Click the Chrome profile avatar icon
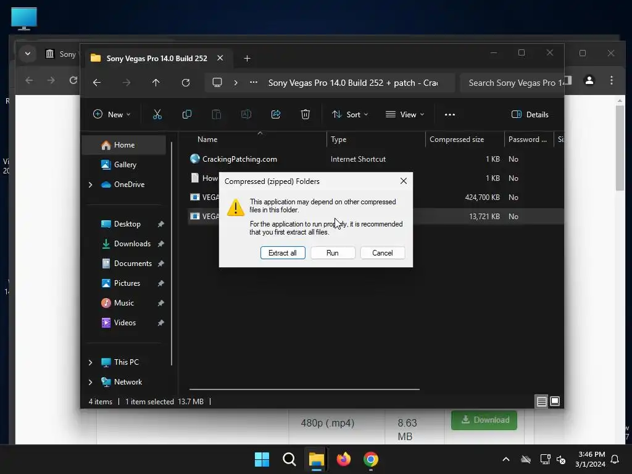 click(589, 80)
